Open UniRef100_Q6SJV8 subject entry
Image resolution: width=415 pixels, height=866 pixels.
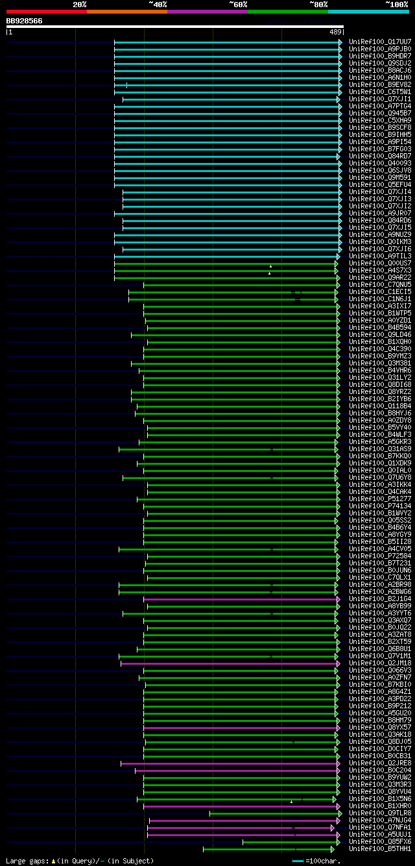[x=380, y=170]
